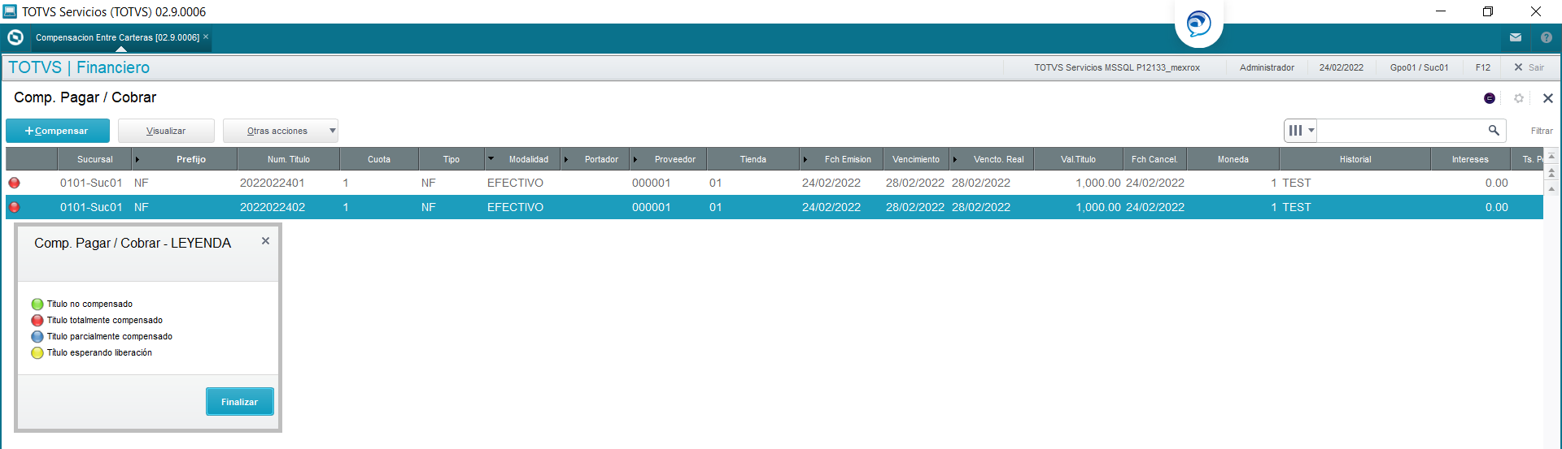The height and width of the screenshot is (449, 1562).
Task: Open the mail envelope icon
Action: click(1516, 37)
